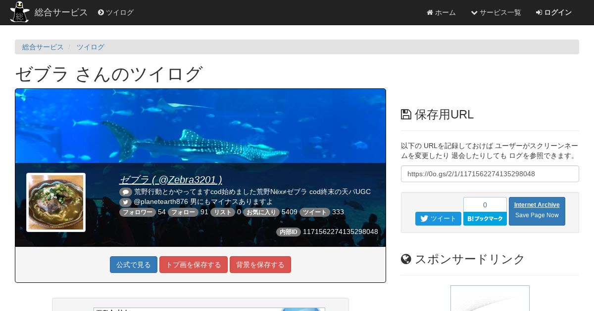Click ログイン in navbar
Viewport: 594px width, 311px height.
click(554, 12)
